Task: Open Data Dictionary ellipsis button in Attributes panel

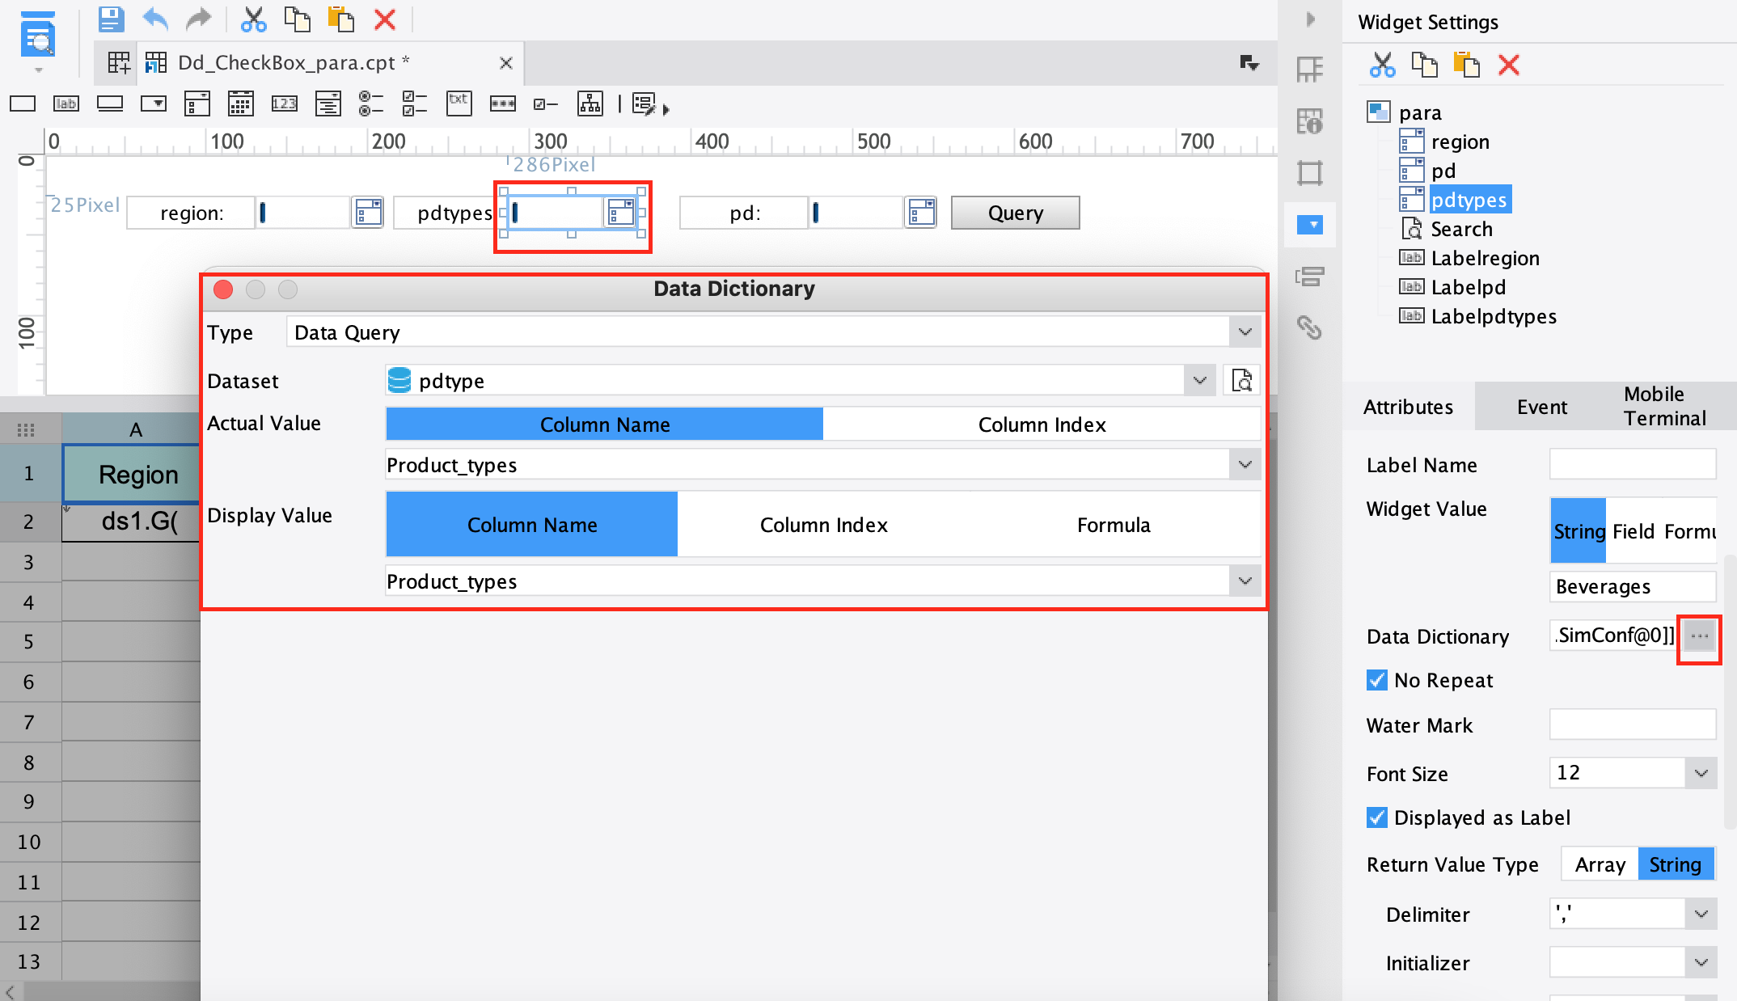Action: (1698, 637)
